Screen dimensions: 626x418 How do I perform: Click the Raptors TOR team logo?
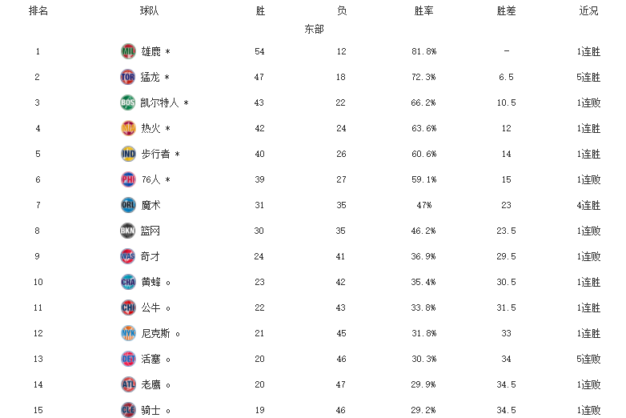[128, 77]
